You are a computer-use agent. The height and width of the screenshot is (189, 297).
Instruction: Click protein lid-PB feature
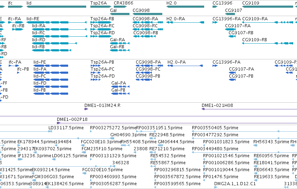pos(51,94)
